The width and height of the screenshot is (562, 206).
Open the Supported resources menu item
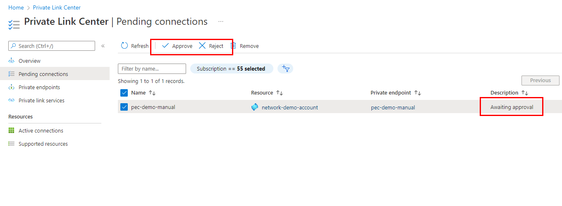[43, 144]
